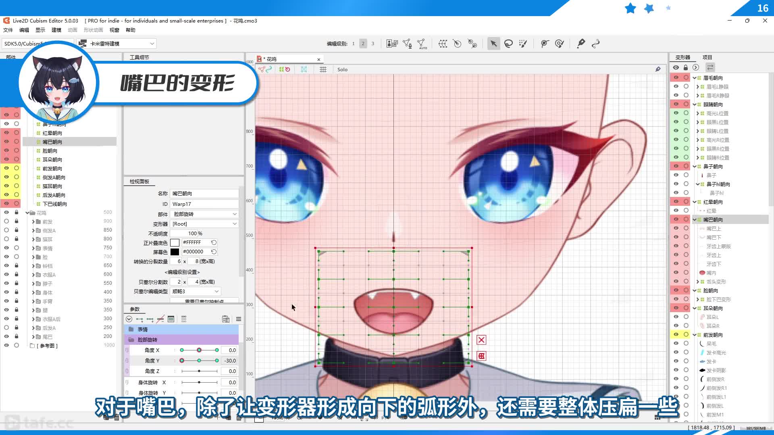Set edit level to 3
Screen dimensions: 774x435
click(x=372, y=43)
